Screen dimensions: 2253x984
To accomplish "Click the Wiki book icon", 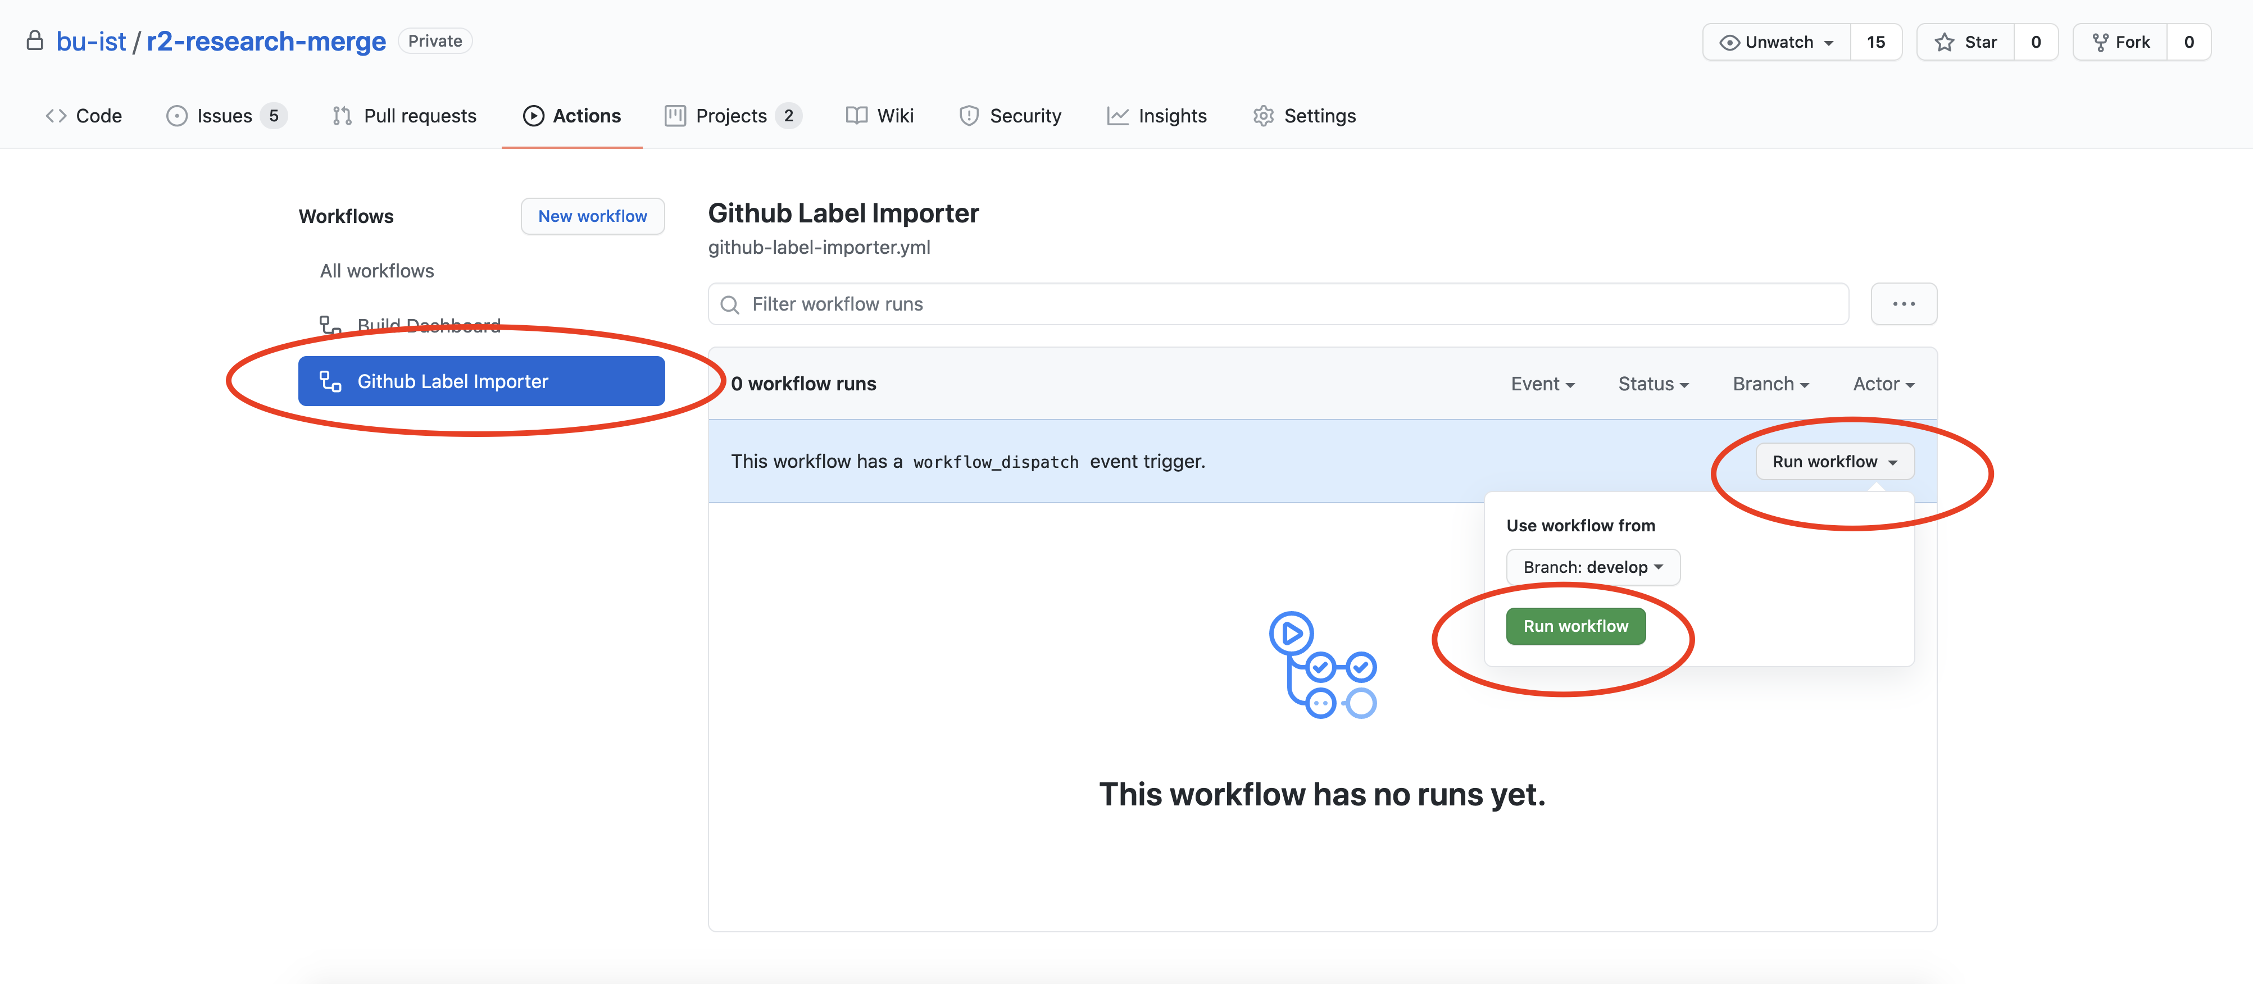I will pyautogui.click(x=857, y=116).
